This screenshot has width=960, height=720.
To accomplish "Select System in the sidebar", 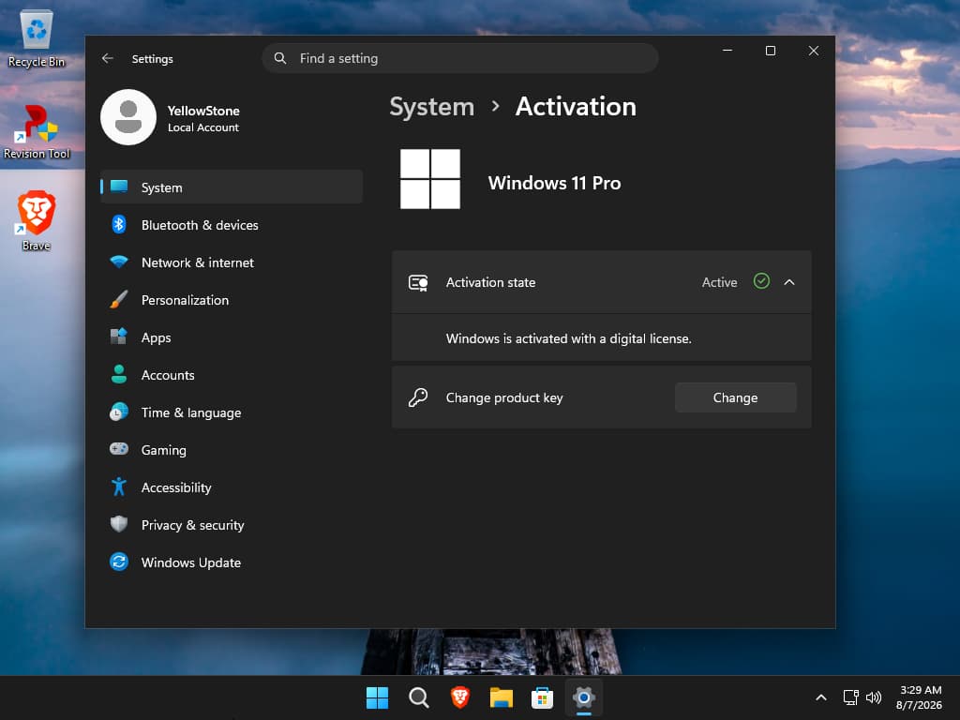I will click(x=232, y=187).
